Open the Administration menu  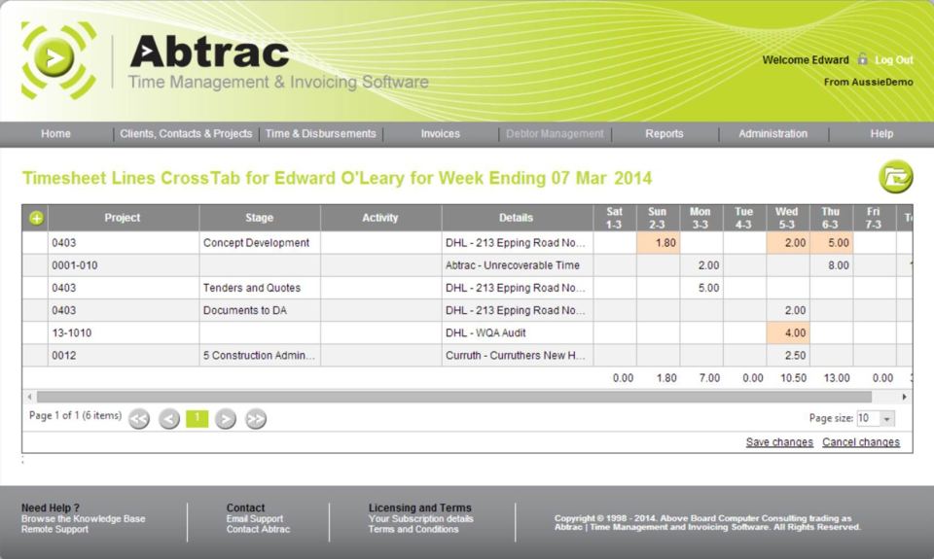tap(773, 134)
